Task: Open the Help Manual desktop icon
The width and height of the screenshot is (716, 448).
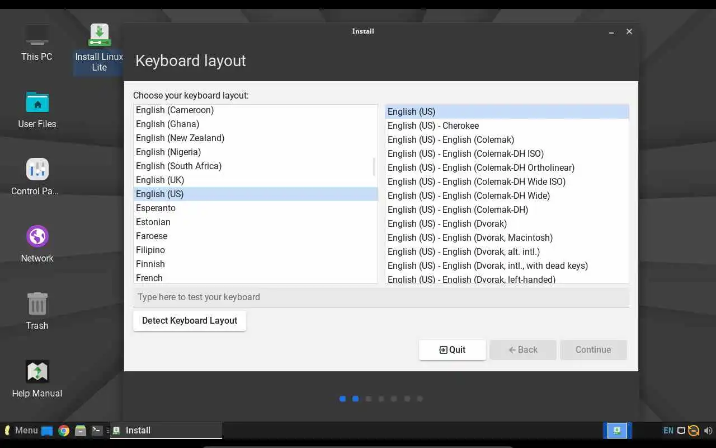Action: [37, 379]
